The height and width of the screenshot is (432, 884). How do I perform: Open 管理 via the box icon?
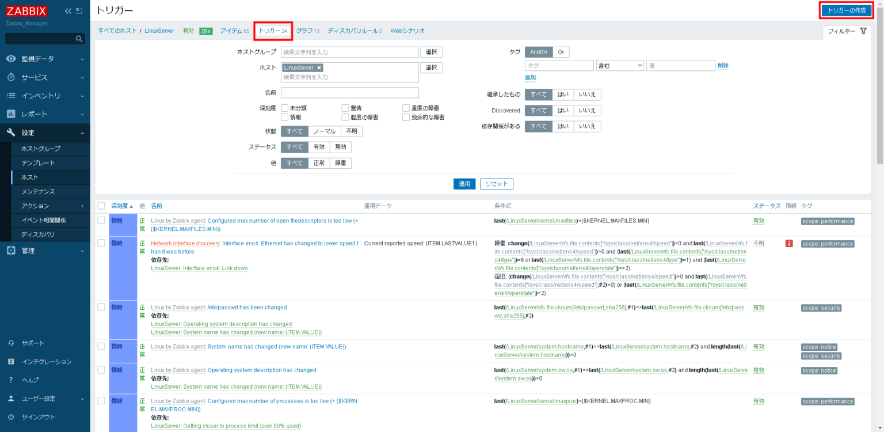click(x=10, y=251)
